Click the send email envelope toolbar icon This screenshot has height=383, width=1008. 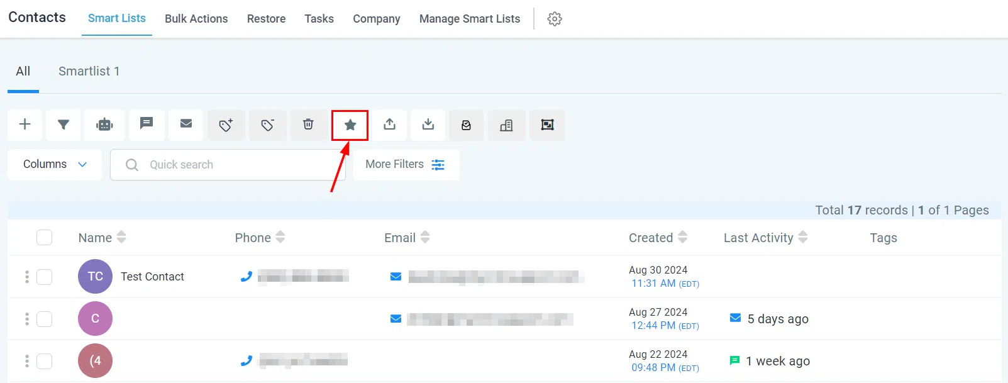point(186,125)
